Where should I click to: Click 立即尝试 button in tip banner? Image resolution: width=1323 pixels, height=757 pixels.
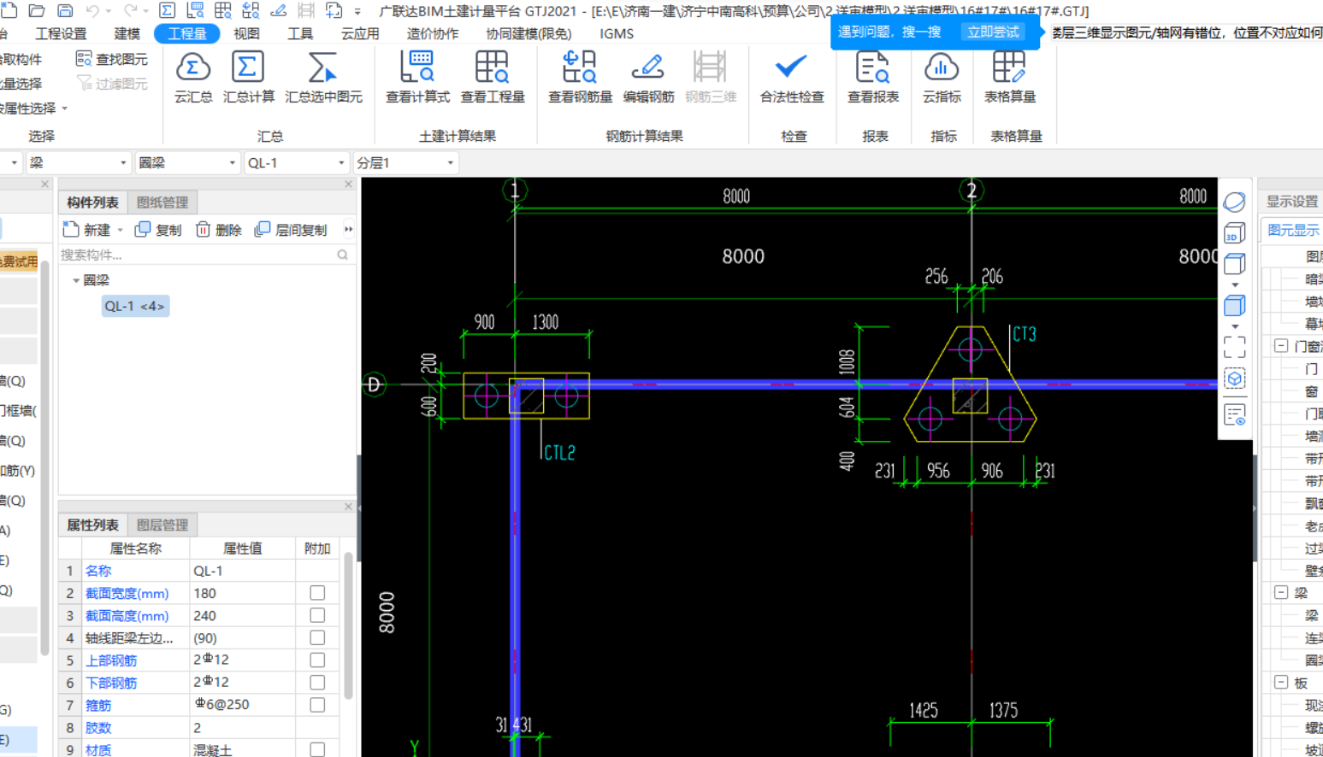[x=993, y=32]
